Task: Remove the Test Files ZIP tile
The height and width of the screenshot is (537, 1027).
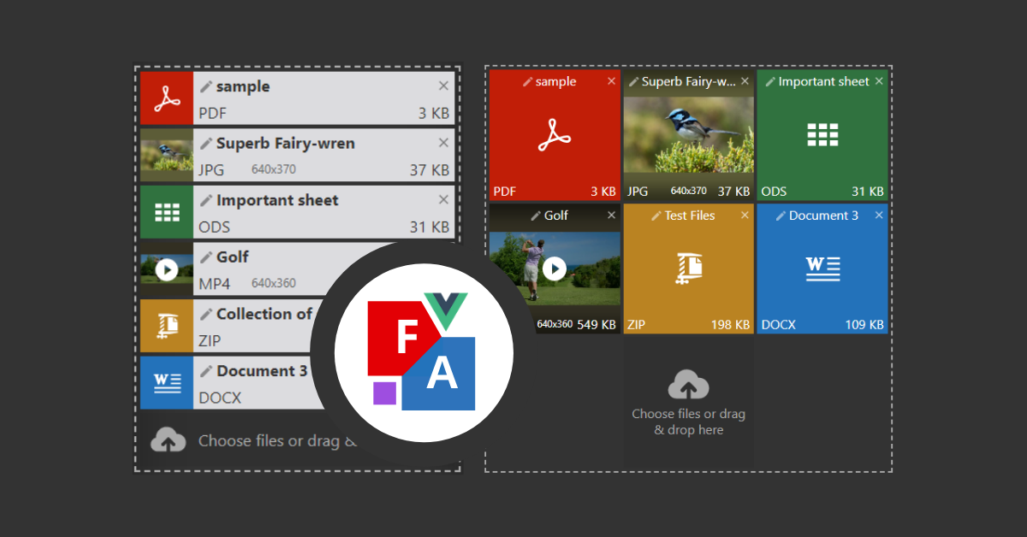Action: coord(745,215)
